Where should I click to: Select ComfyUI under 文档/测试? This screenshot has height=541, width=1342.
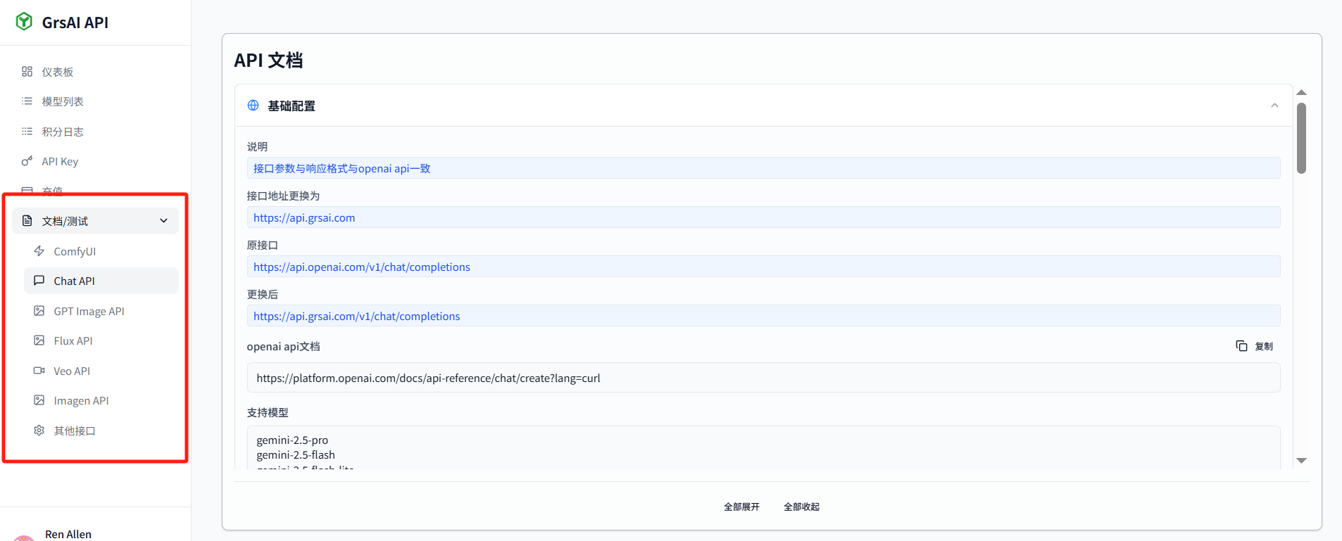pos(101,251)
